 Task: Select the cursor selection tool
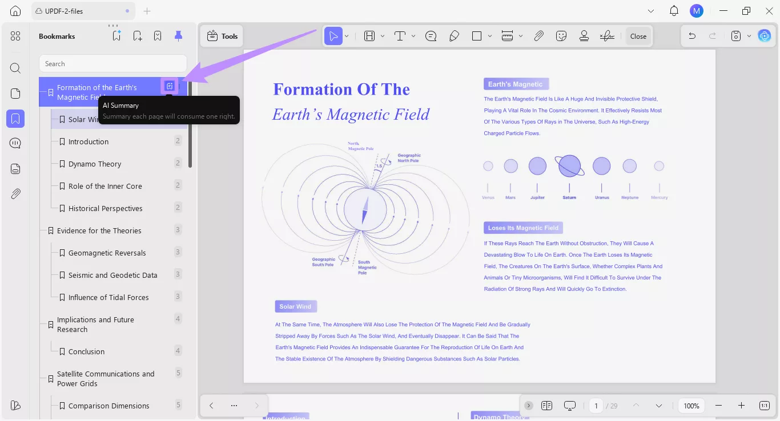(x=333, y=36)
